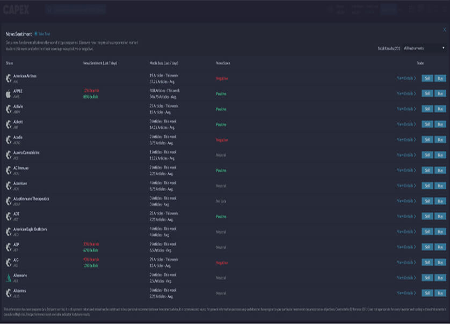Click the AbbVie stock icon

pos(8,109)
